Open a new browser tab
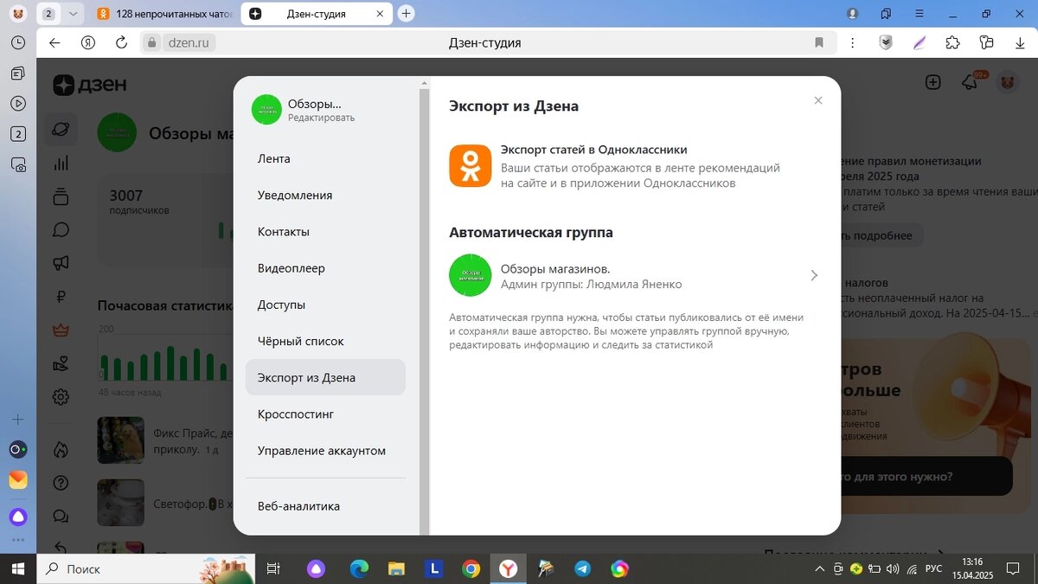The image size is (1038, 584). coord(407,14)
